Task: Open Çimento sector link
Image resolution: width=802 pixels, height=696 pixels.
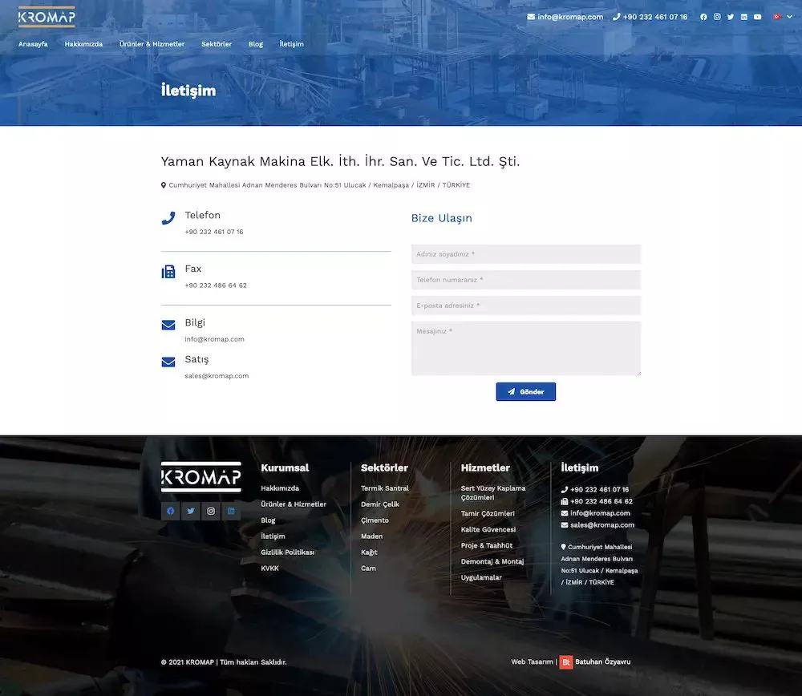Action: 375,520
